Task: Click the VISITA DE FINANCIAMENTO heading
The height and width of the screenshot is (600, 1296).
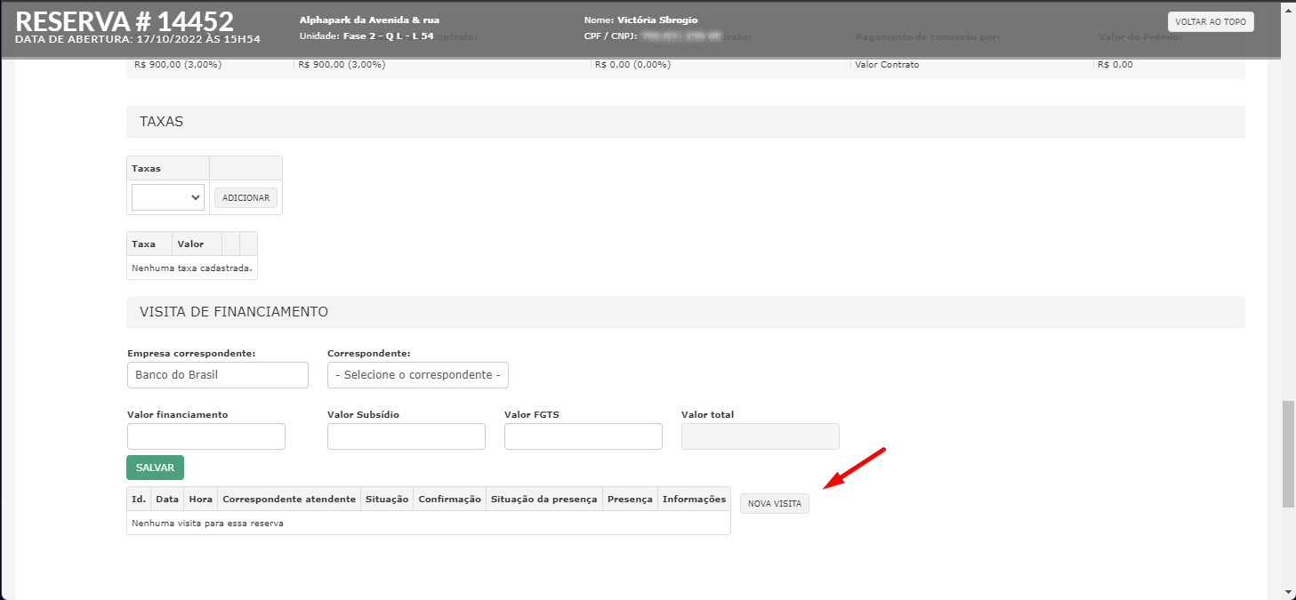Action: [234, 312]
